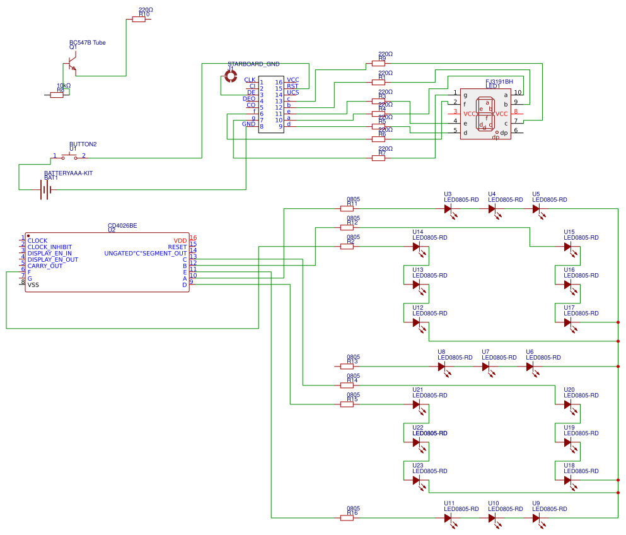Click the "RESET" pin label on U2
626x535 pixels.
point(177,247)
